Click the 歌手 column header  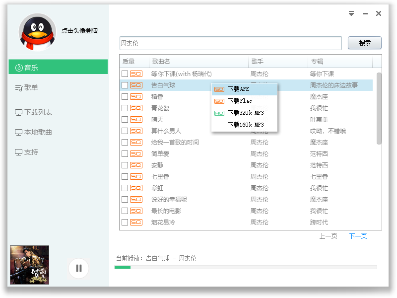(x=278, y=61)
